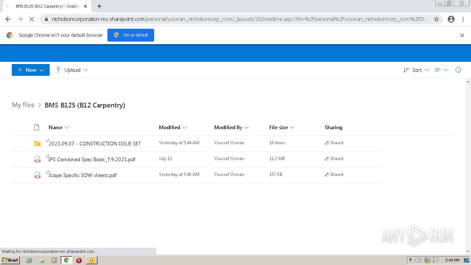Click '10 items' file size cell
Image resolution: width=471 pixels, height=265 pixels.
[x=277, y=143]
